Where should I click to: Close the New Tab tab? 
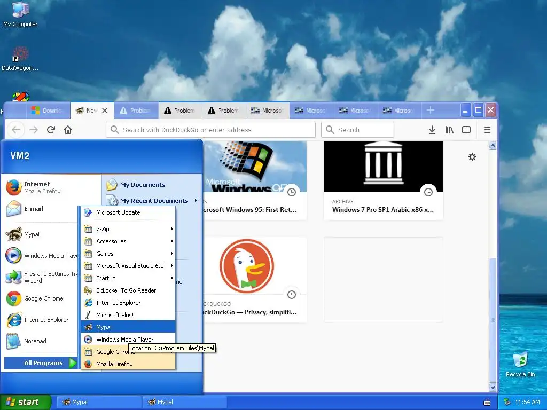(x=105, y=111)
